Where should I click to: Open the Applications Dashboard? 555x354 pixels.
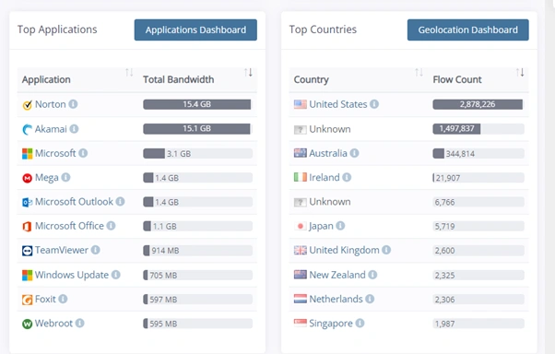pos(195,29)
